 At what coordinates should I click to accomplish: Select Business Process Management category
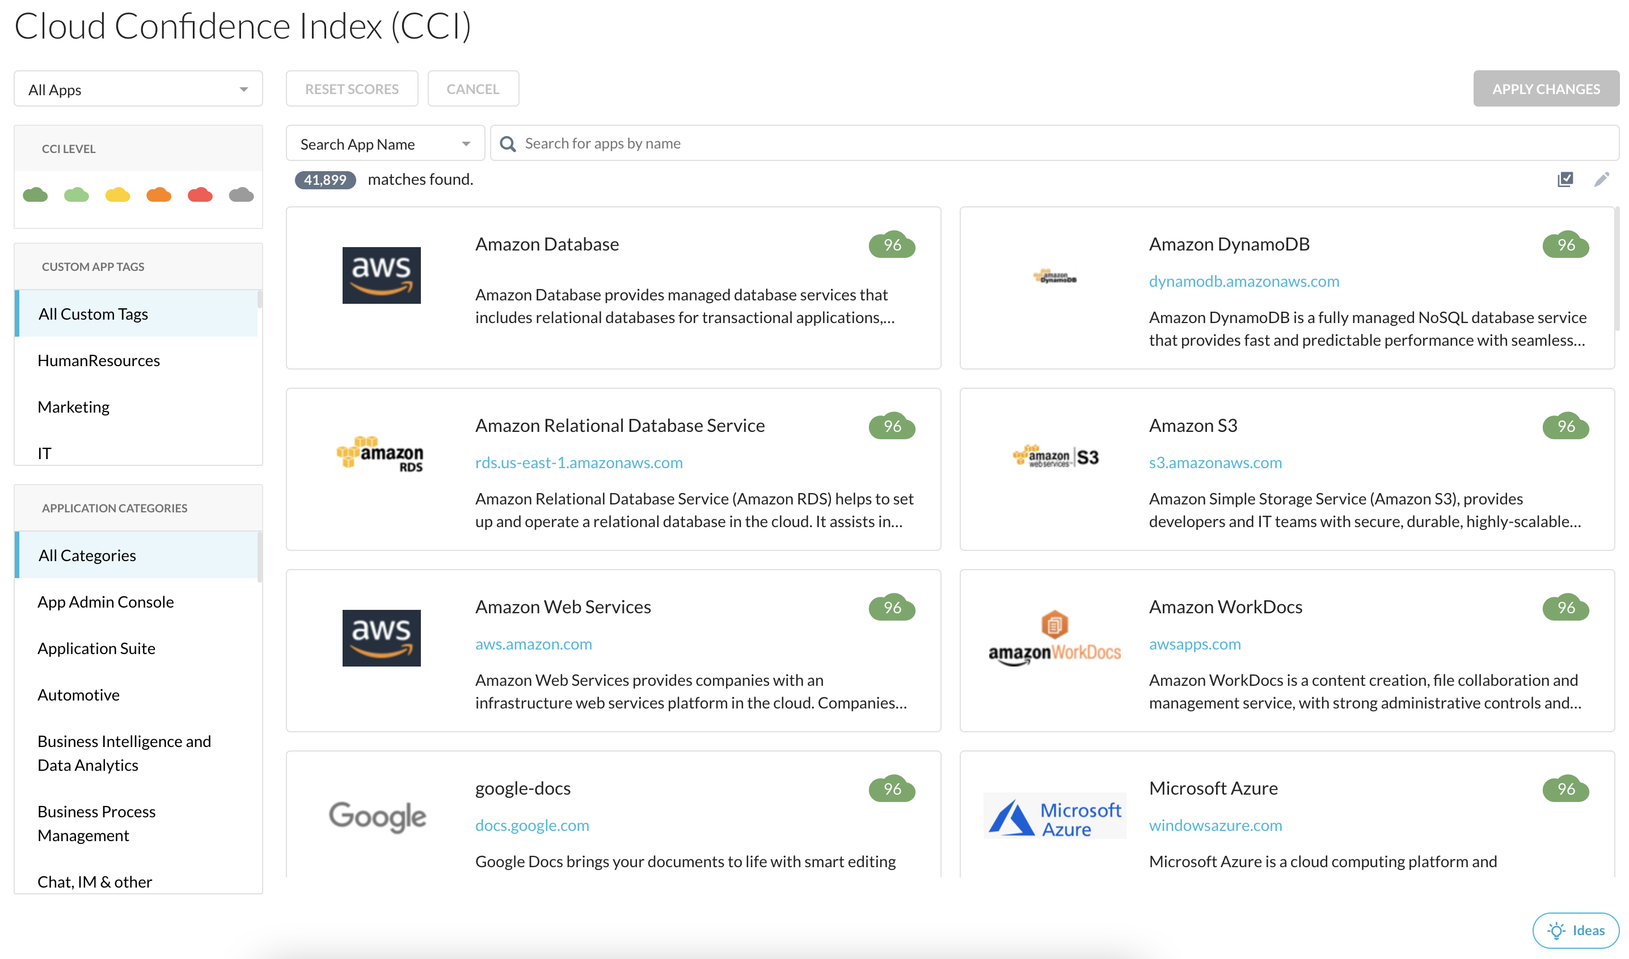pyautogui.click(x=137, y=824)
